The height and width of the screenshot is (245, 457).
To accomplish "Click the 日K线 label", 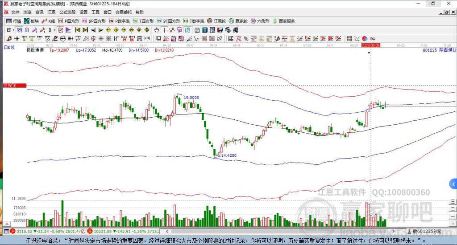I will 9,47.
